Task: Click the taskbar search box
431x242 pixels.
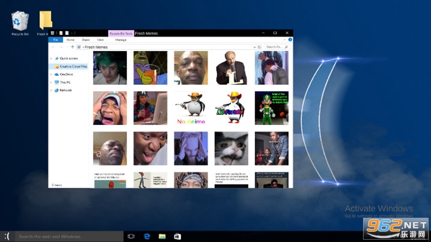Action: [x=68, y=236]
